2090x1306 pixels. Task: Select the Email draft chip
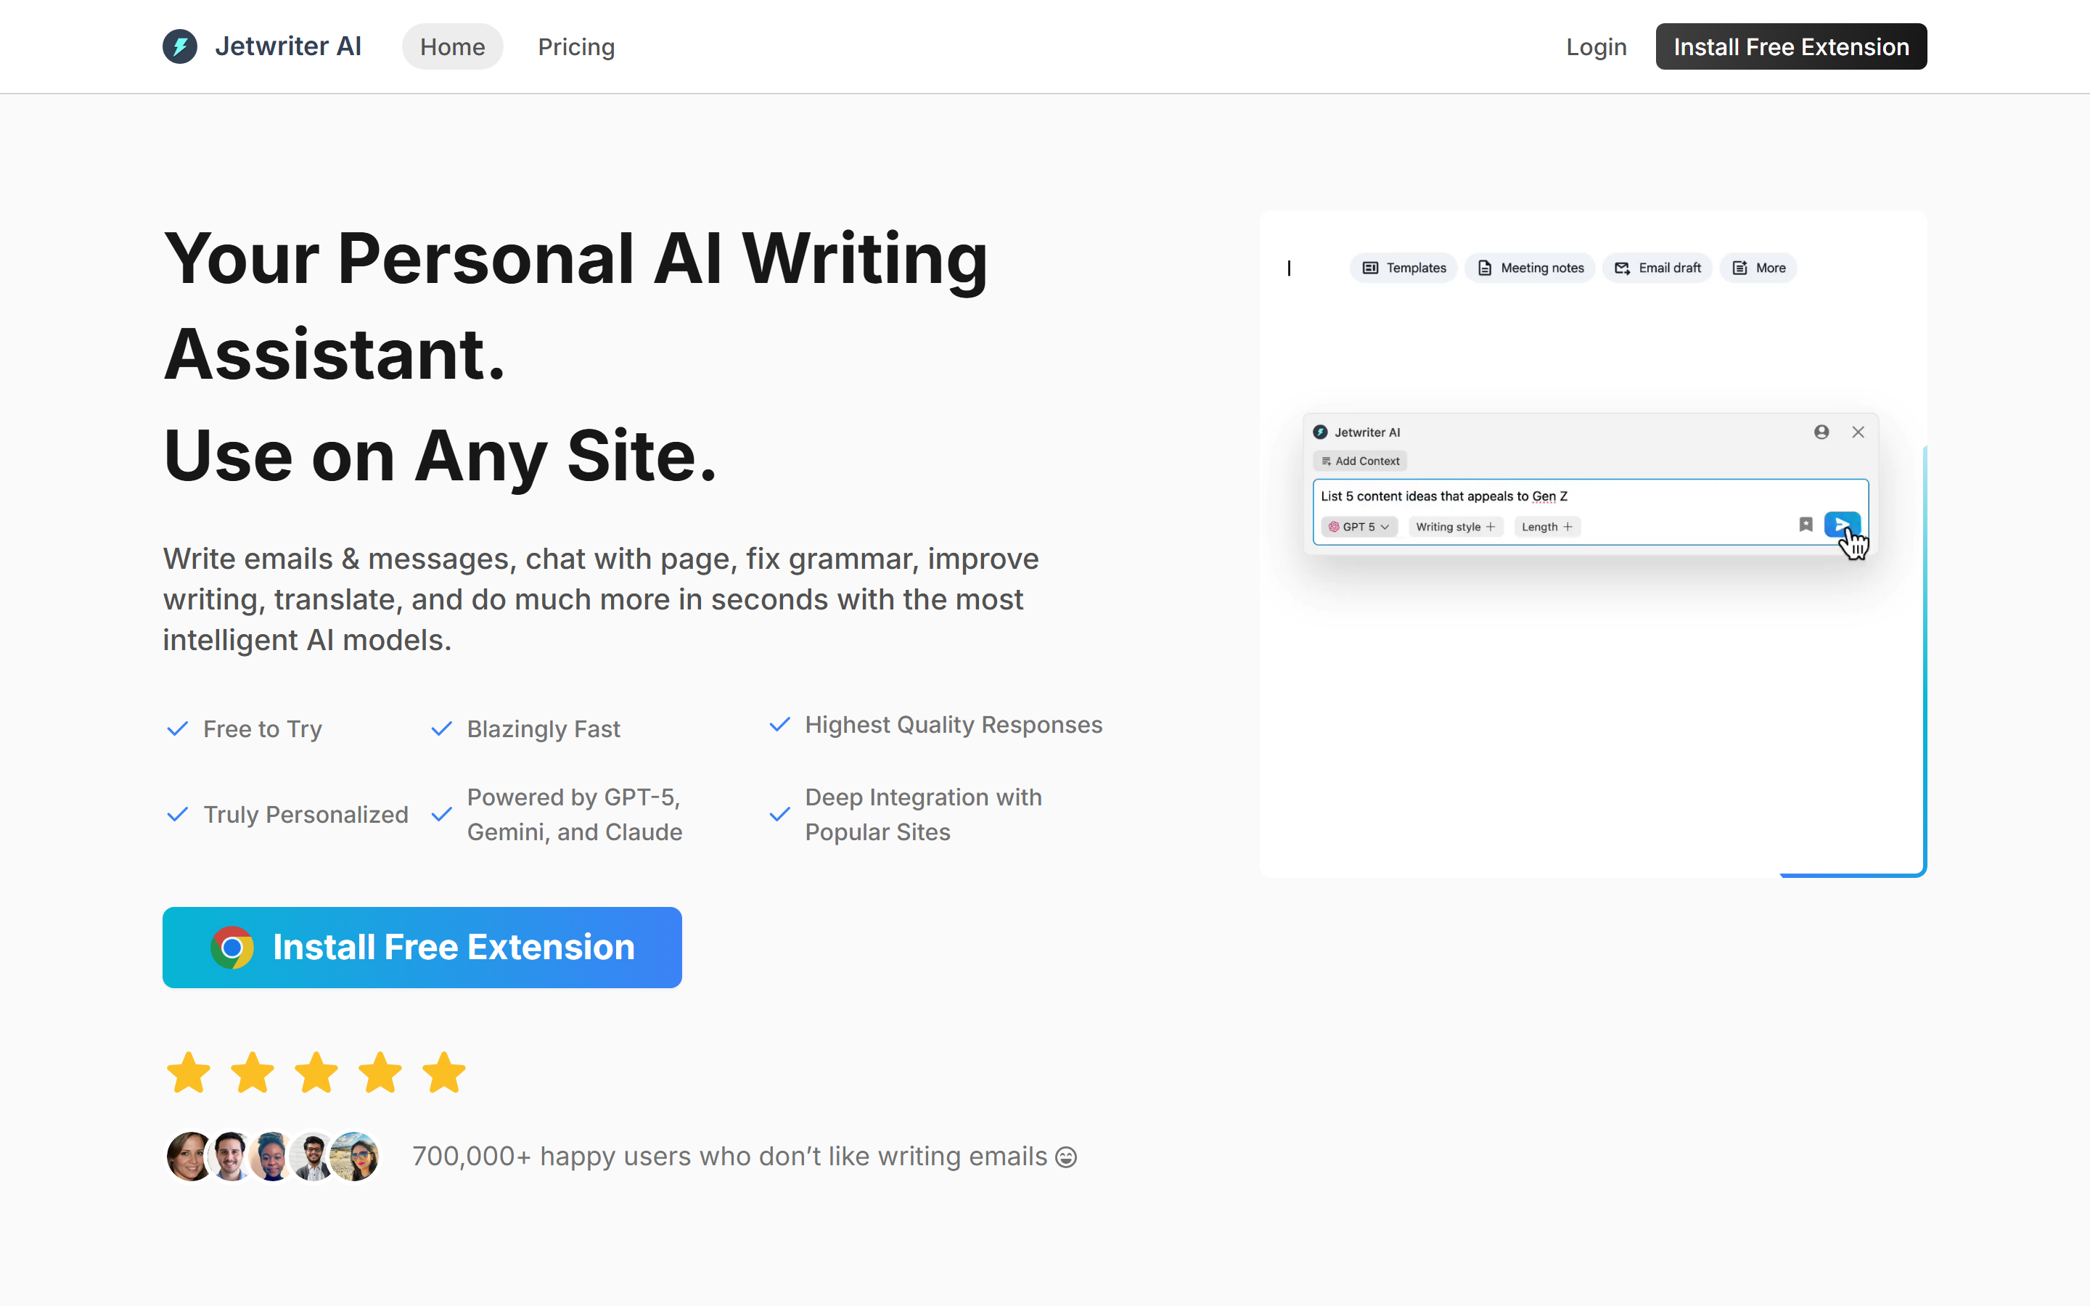1657,268
